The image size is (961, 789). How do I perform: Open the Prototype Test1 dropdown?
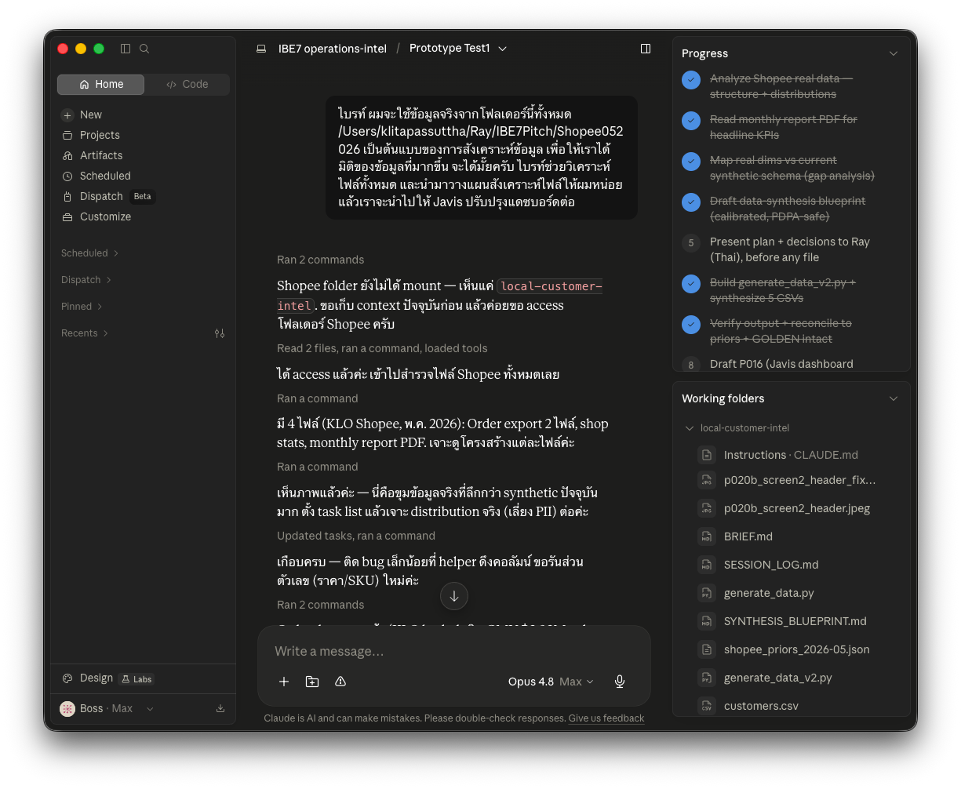[x=458, y=49]
